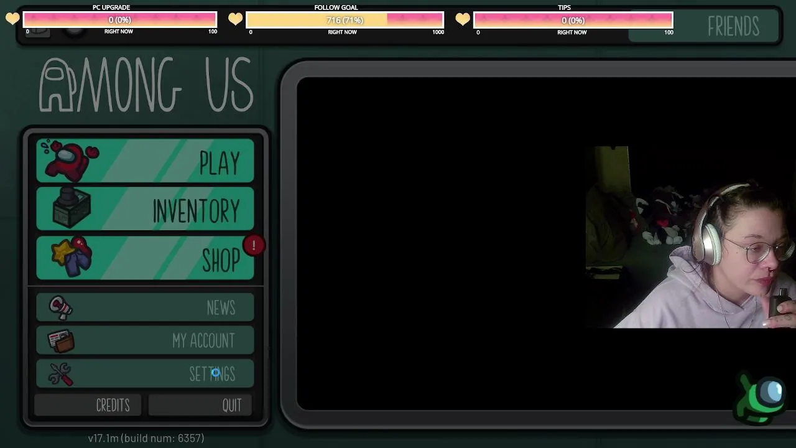The width and height of the screenshot is (796, 448).
Task: Start a game with the Play button
Action: pyautogui.click(x=145, y=161)
